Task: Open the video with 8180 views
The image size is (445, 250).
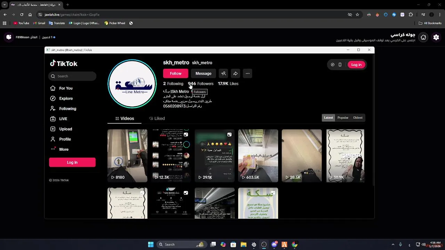Action: click(x=127, y=156)
